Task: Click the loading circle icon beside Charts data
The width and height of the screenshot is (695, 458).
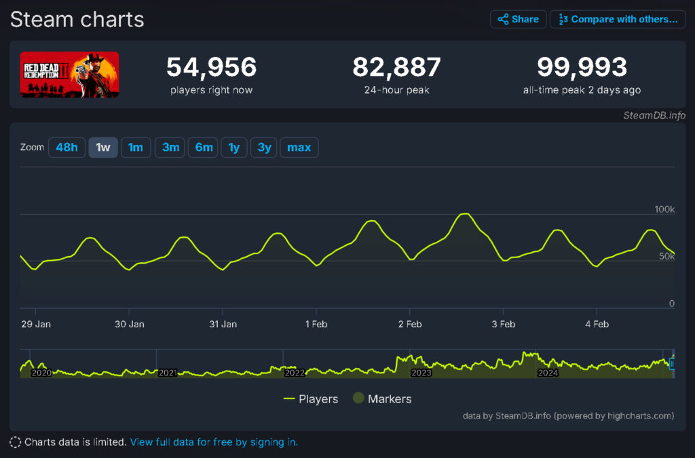Action: click(x=15, y=442)
